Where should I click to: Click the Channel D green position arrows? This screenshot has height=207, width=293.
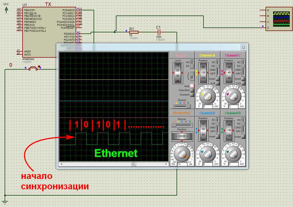(x=222, y=130)
